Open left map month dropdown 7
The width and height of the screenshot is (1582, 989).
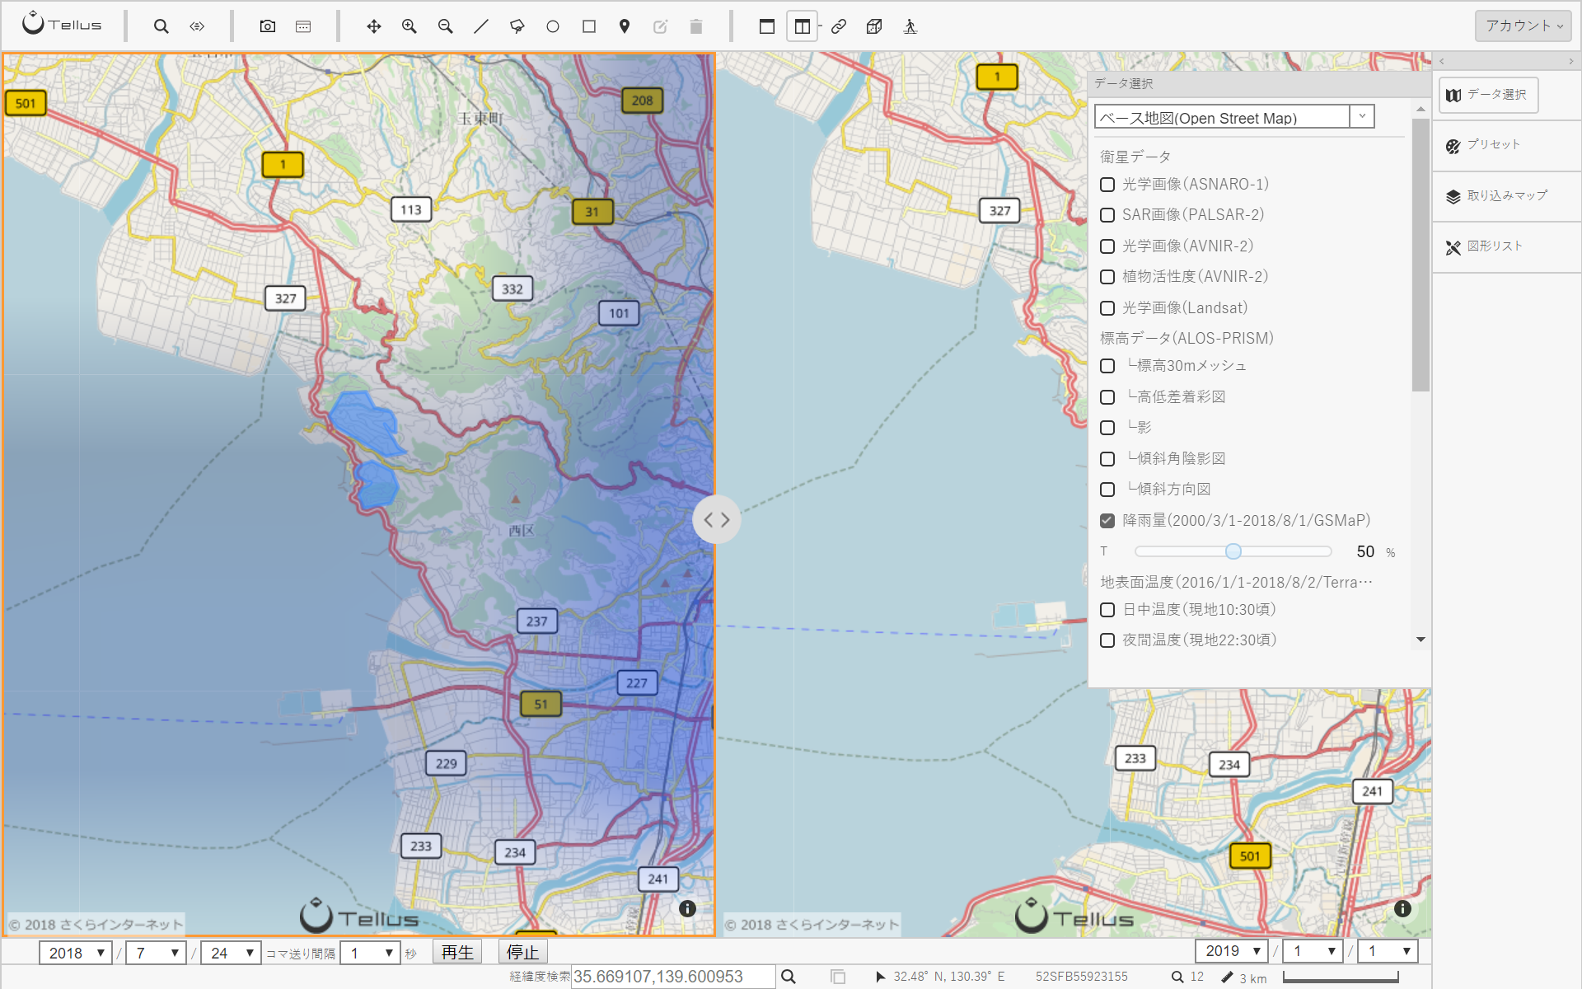(x=156, y=953)
